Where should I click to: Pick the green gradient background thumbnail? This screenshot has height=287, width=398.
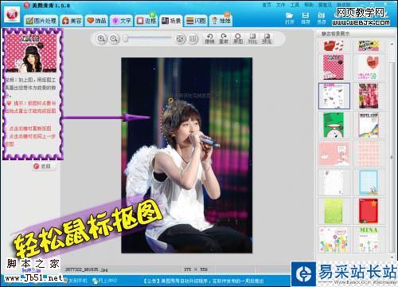tap(334, 211)
